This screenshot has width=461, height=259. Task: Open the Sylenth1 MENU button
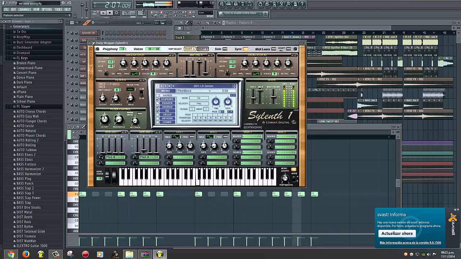pyautogui.click(x=166, y=91)
